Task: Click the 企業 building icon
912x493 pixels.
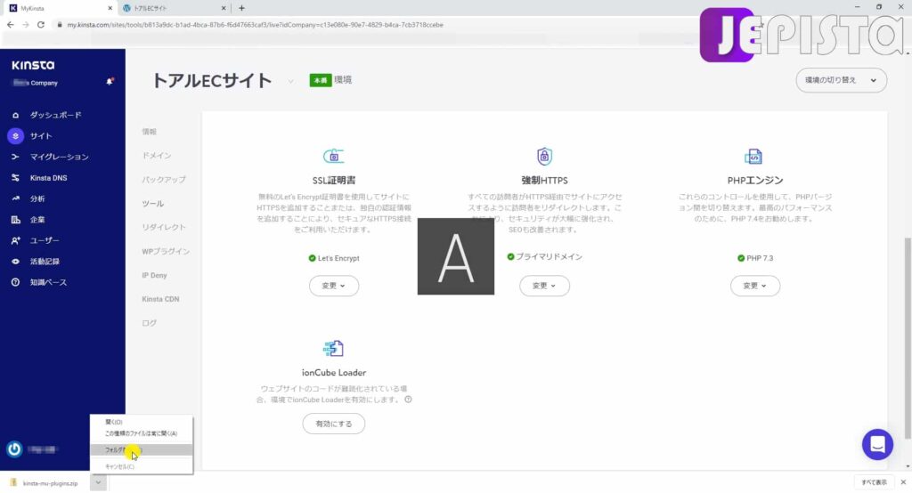Action: pos(16,220)
